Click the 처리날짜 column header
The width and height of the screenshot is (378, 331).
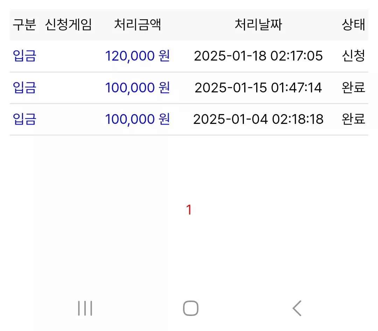pyautogui.click(x=258, y=24)
